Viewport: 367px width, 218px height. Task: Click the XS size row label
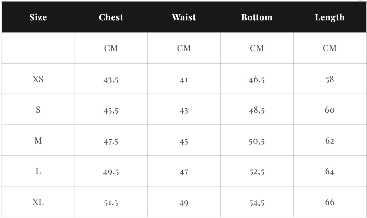click(38, 79)
